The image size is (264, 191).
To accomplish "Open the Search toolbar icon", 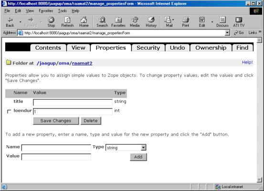I will (x=102, y=22).
